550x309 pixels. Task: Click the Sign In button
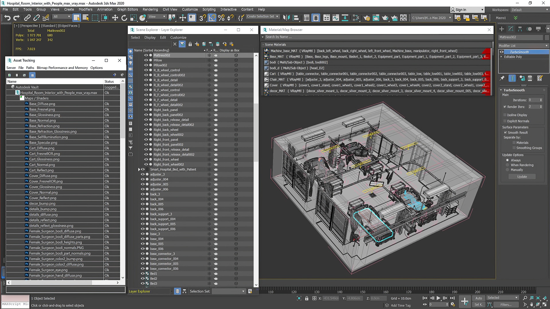[467, 10]
